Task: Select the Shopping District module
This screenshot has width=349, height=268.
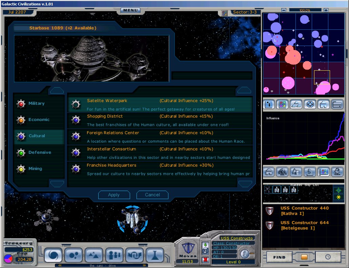Action: (x=160, y=121)
